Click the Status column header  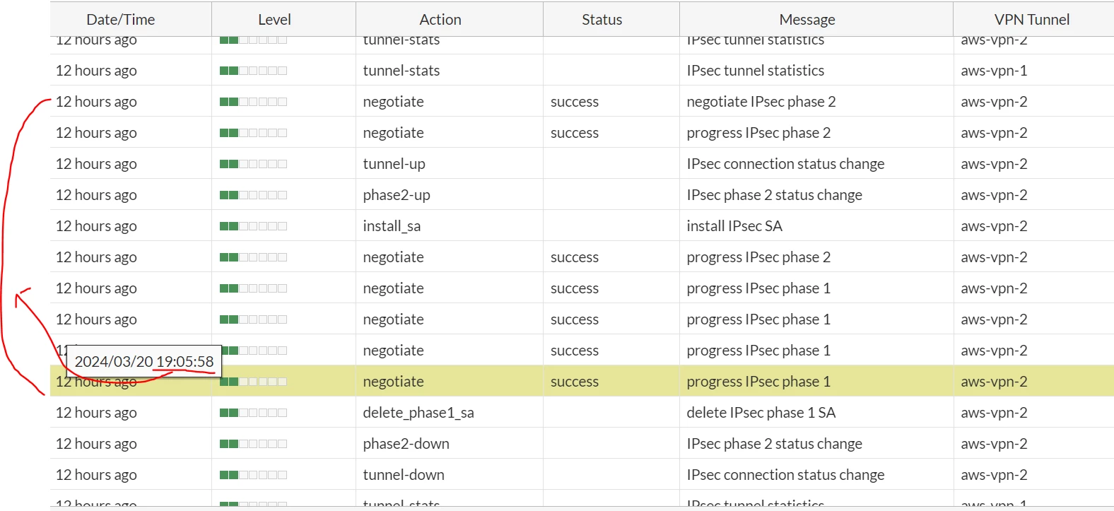pyautogui.click(x=602, y=20)
